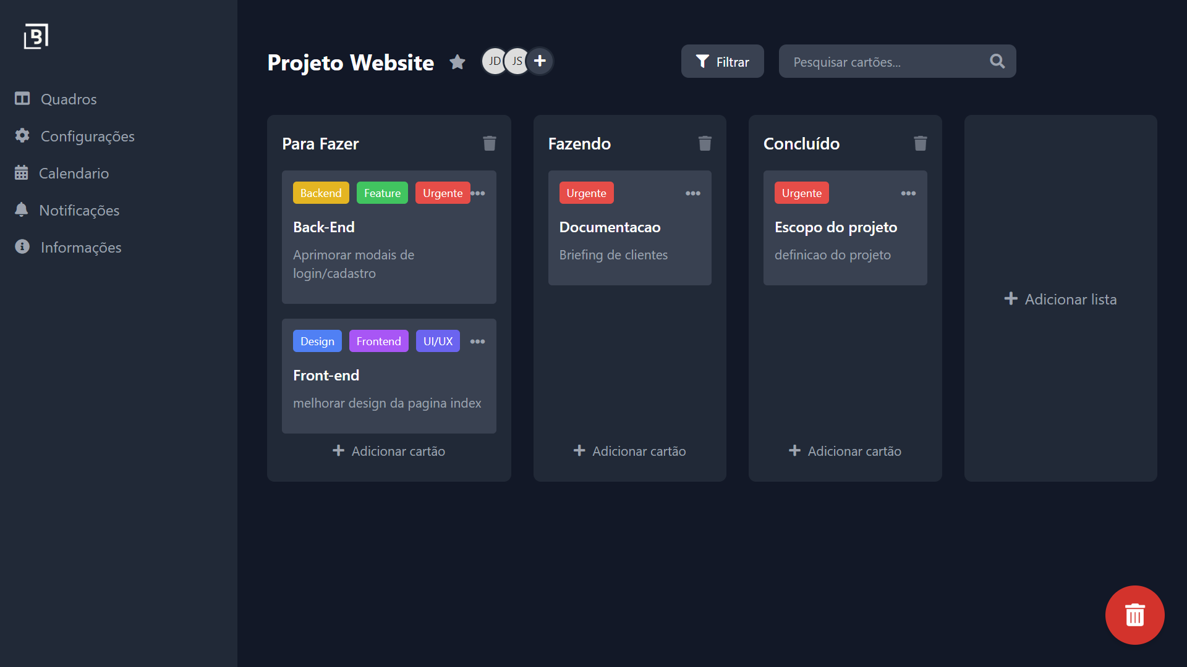Click the Concluído list title

coord(801,143)
